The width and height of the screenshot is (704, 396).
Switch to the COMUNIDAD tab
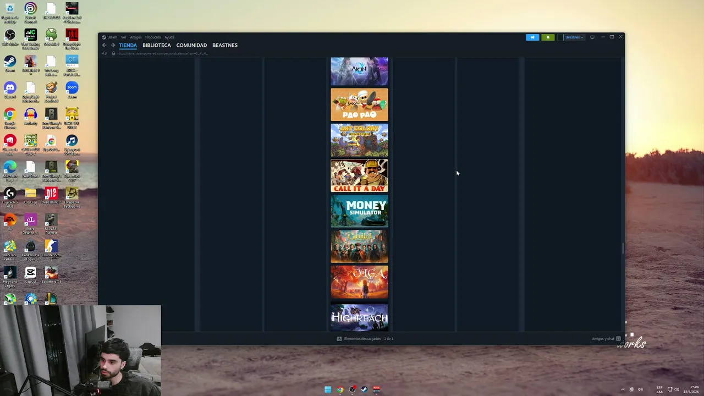(191, 45)
